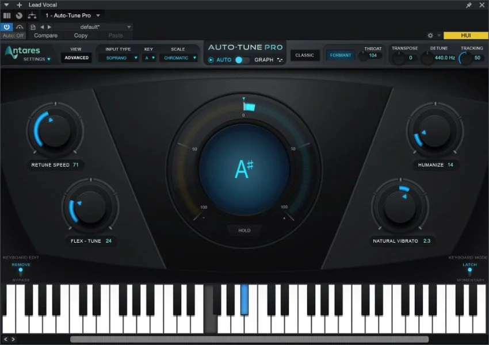This screenshot has width=489, height=345.
Task: Click the next preset arrow icon
Action: click(49, 27)
